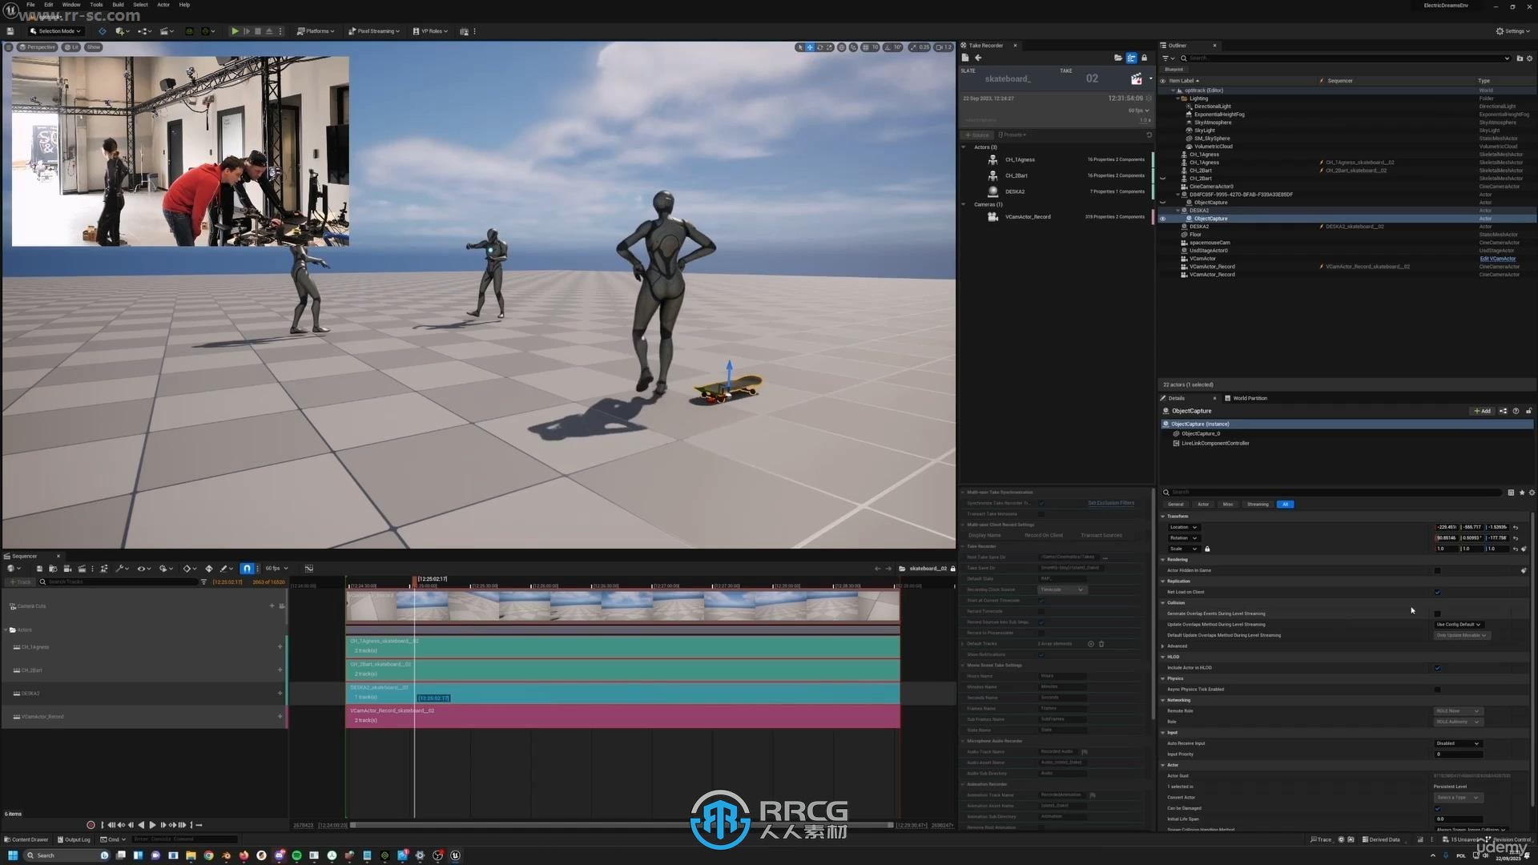Lock the Take Recorder panel icon
Viewport: 1538px width, 865px height.
click(x=1144, y=58)
